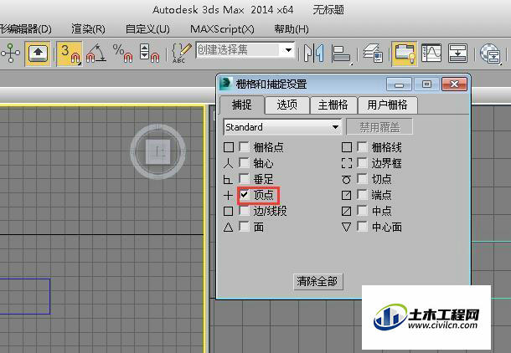The height and width of the screenshot is (353, 511).
Task: Open the 形编辑器(D) menu
Action: (26, 29)
